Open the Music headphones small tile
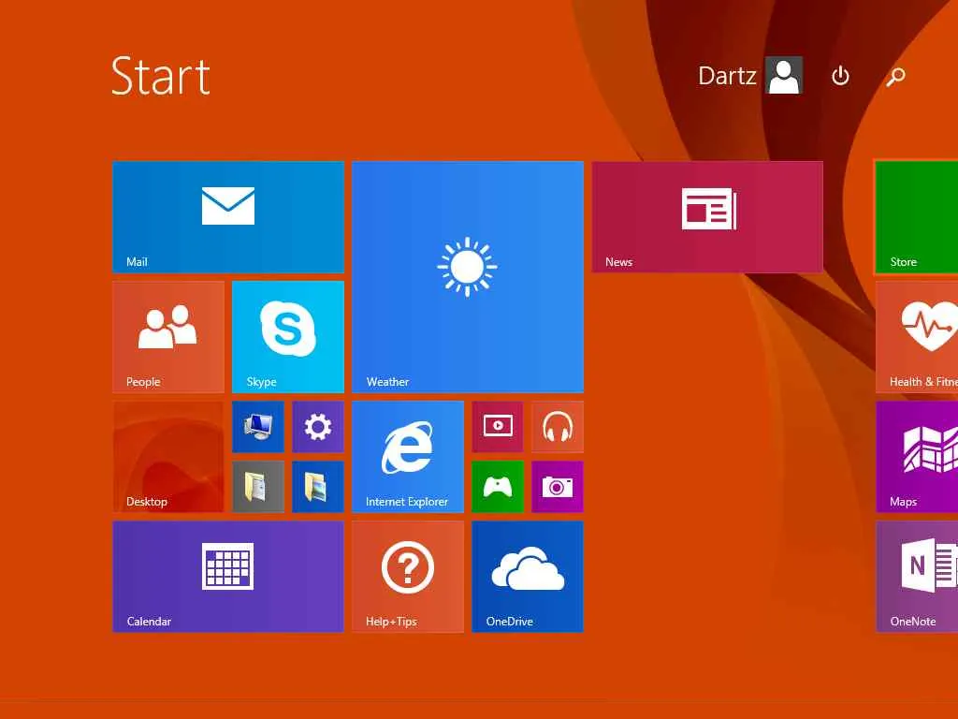This screenshot has width=958, height=719. [x=558, y=427]
